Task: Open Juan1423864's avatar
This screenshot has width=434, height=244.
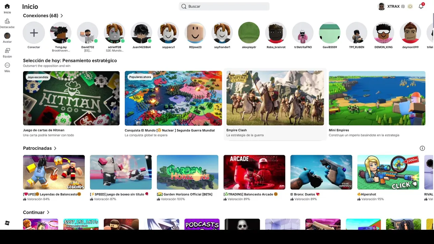Action: click(x=141, y=33)
